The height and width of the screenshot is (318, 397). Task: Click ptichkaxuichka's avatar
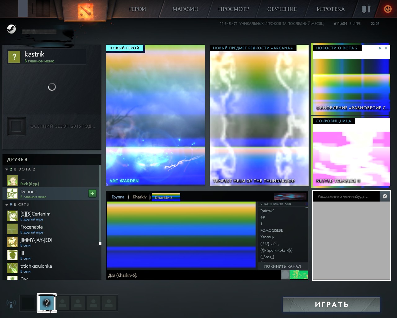pos(12,268)
